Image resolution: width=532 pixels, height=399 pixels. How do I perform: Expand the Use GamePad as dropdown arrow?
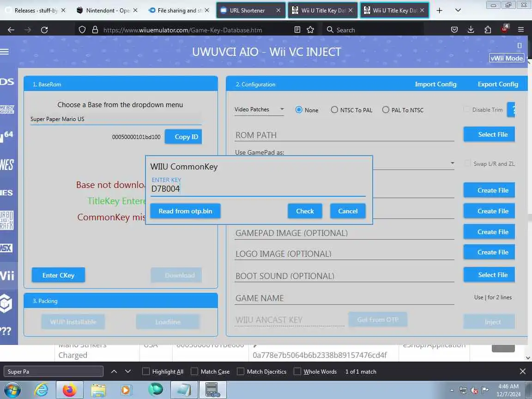452,163
